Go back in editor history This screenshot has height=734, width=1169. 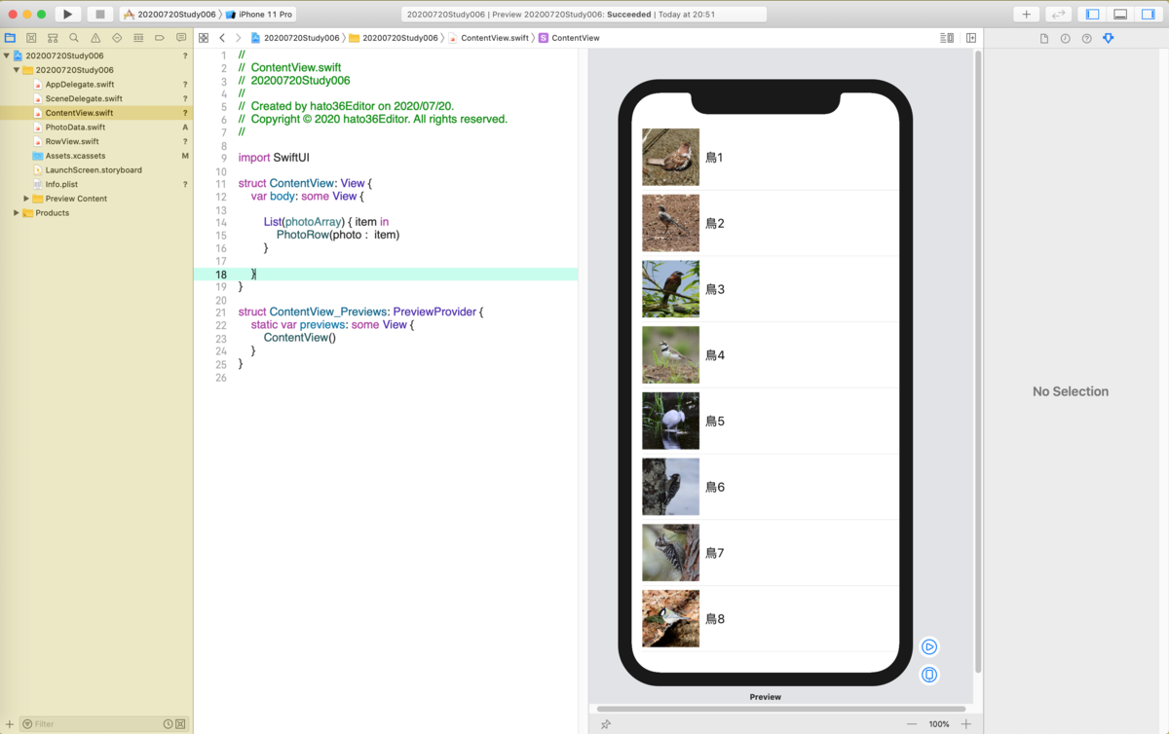pyautogui.click(x=222, y=38)
